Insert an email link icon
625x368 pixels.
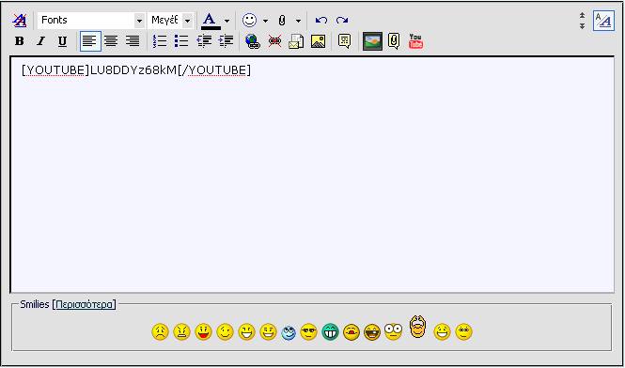(x=296, y=41)
